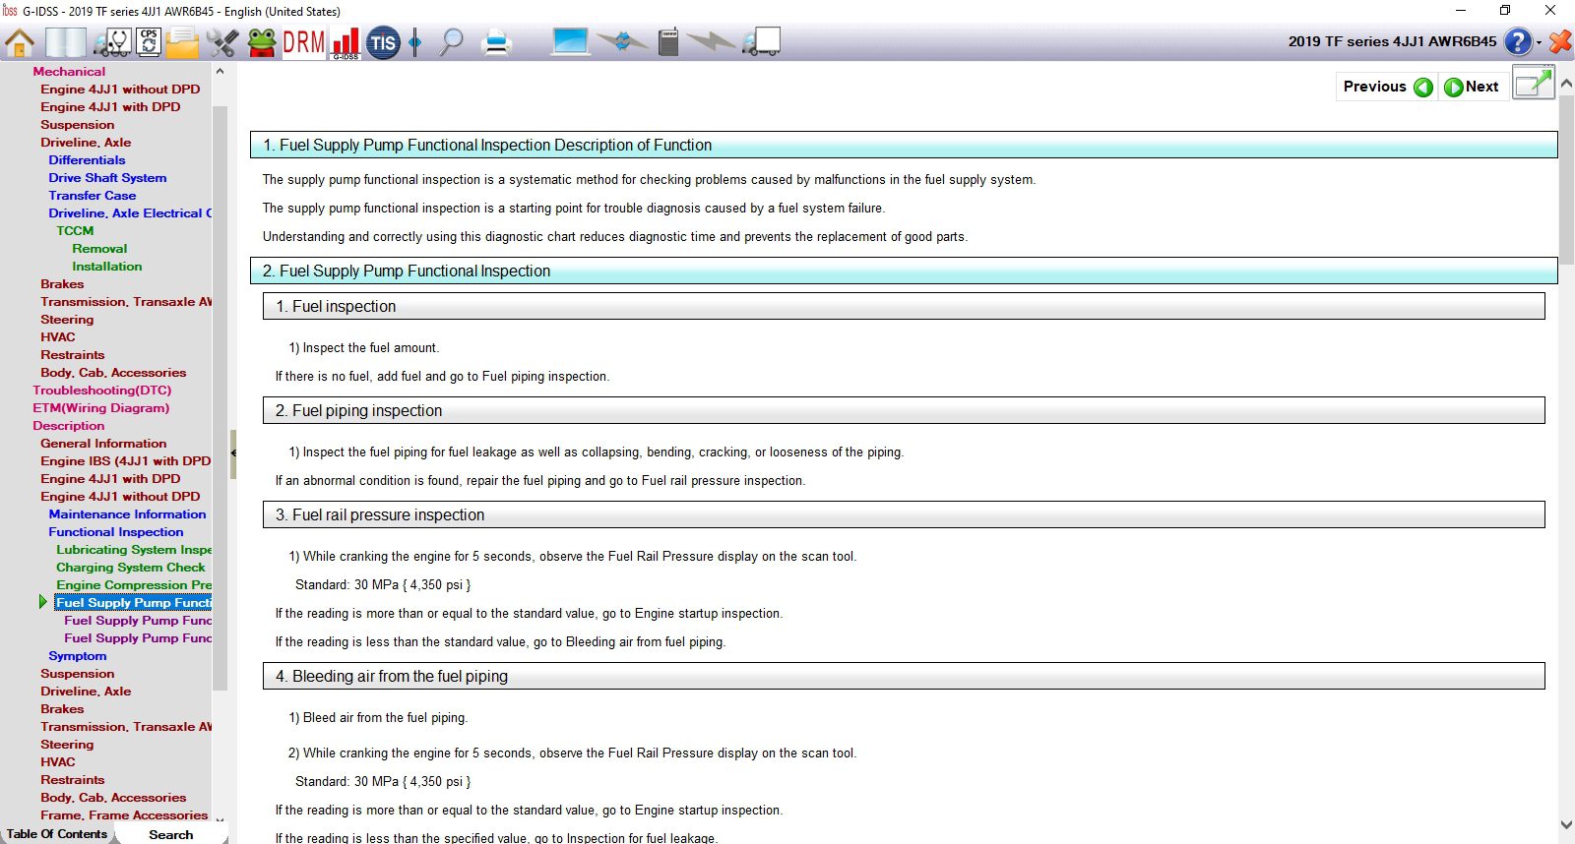Open the service manual book icon
This screenshot has height=844, width=1575.
66,42
